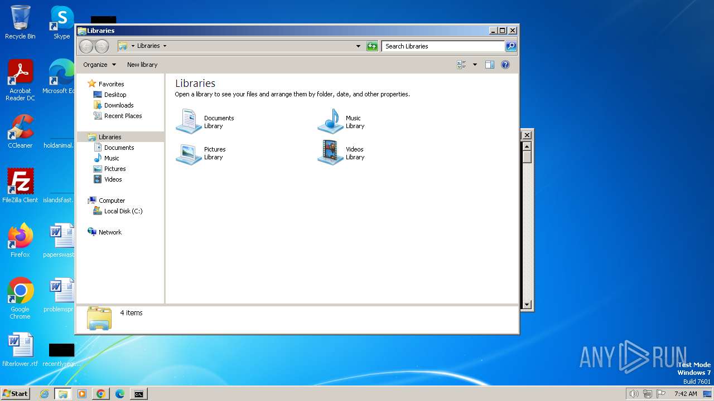Click the File Explorer taskbar button
The height and width of the screenshot is (401, 714).
[63, 394]
